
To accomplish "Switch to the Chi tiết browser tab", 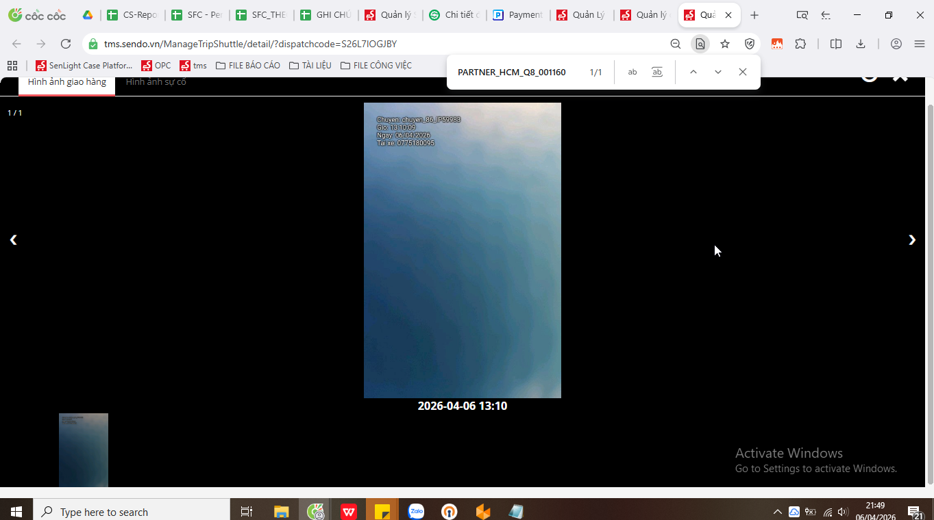I will tap(454, 15).
